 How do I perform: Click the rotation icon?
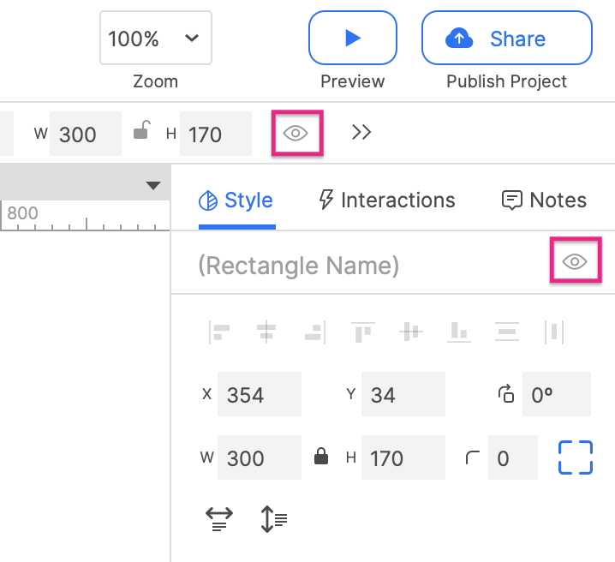(x=506, y=394)
